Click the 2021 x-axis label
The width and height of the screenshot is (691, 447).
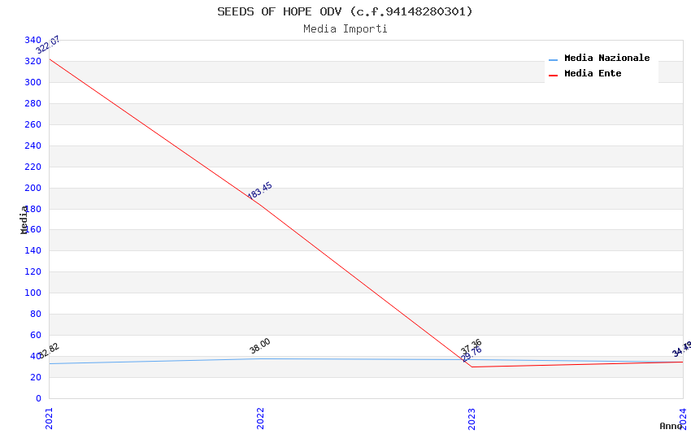[49, 419]
